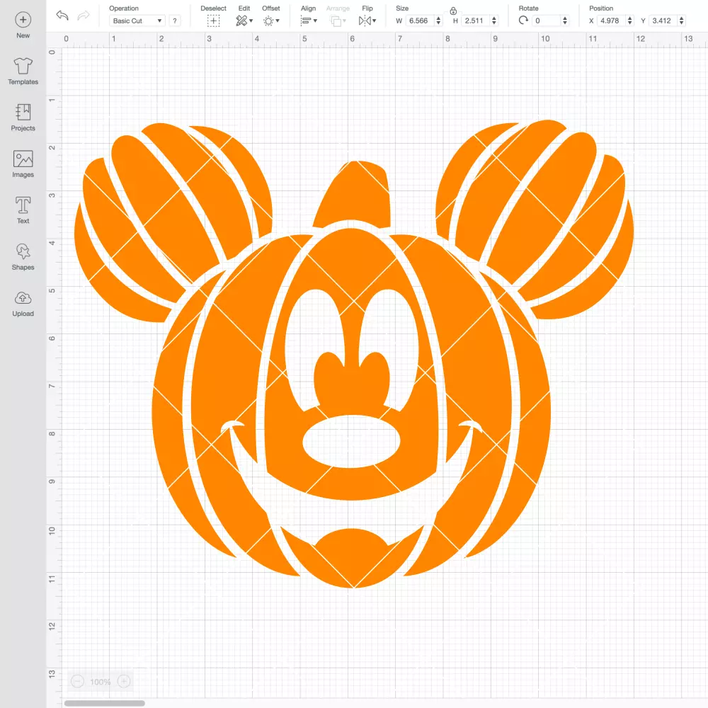Toggle the size aspect ratio lock
The image size is (708, 708).
[453, 11]
